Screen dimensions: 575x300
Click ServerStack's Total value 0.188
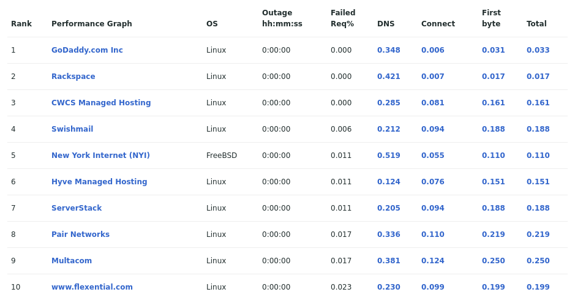tap(538, 208)
